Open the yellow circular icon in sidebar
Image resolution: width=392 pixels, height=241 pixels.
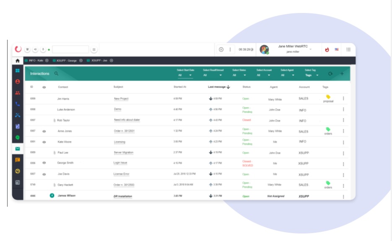click(x=18, y=171)
